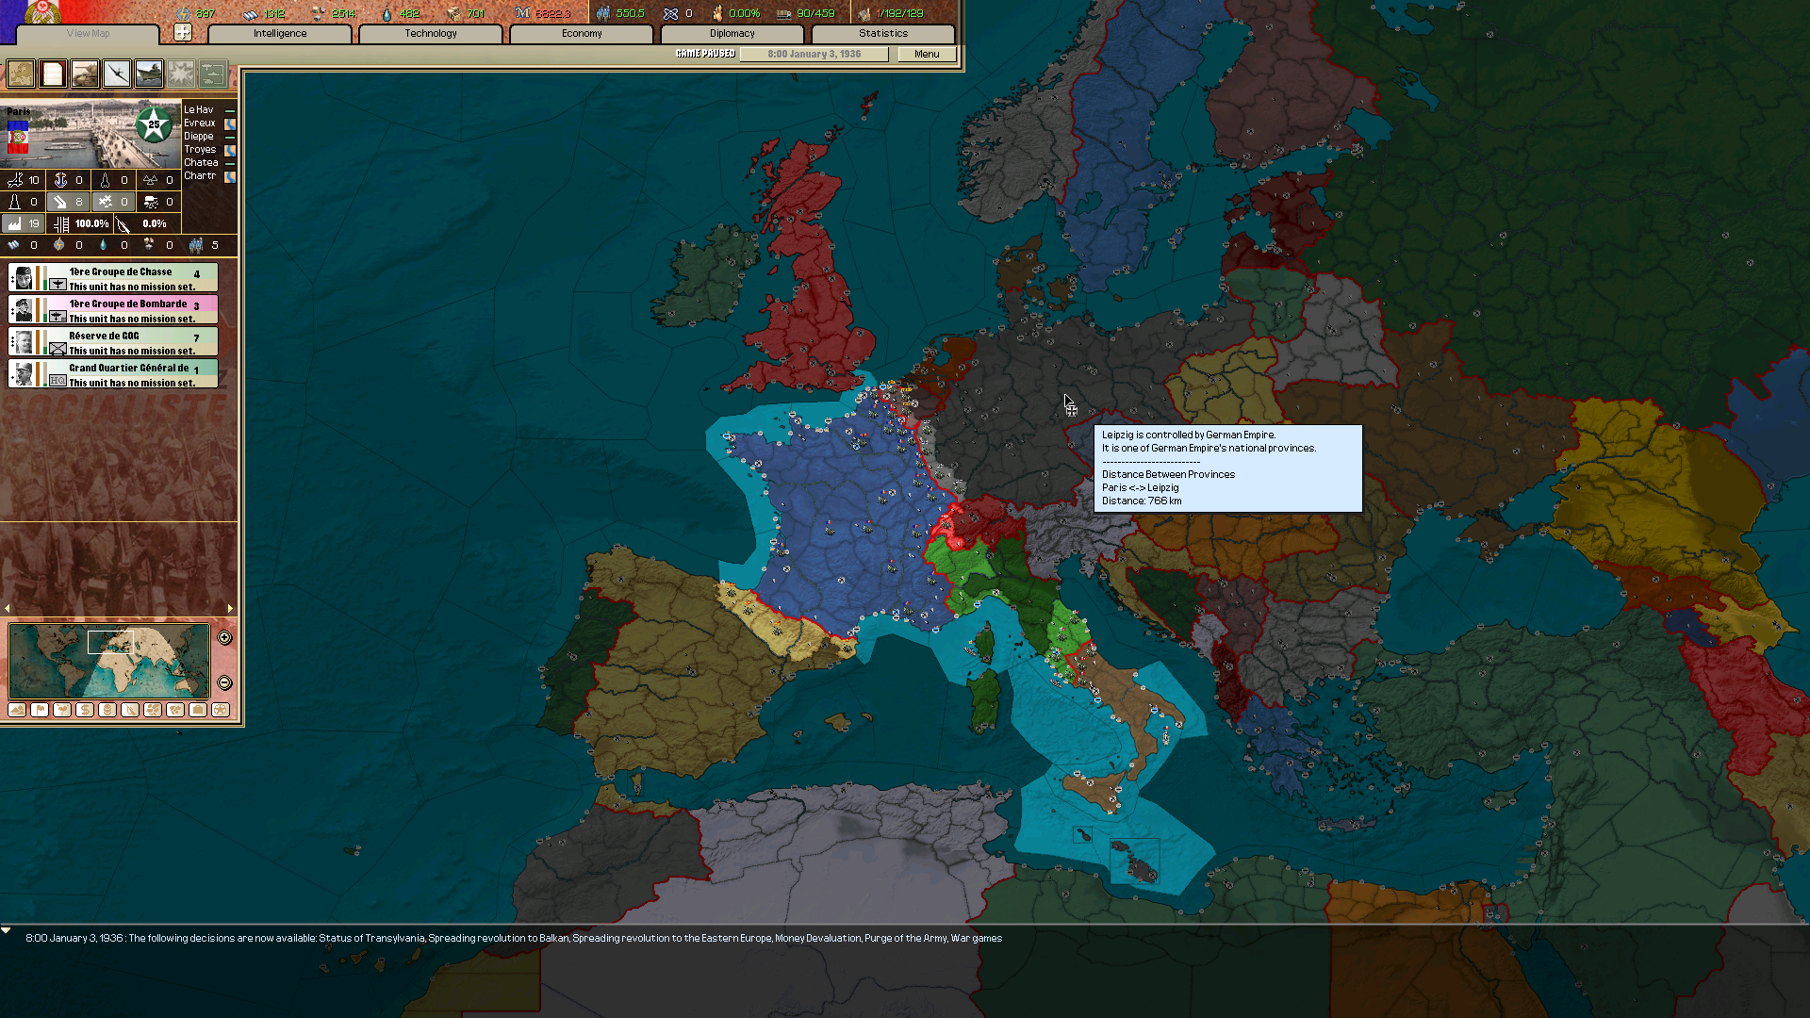Expand the event log arrow at bottom left
This screenshot has width=1810, height=1018.
[6, 930]
